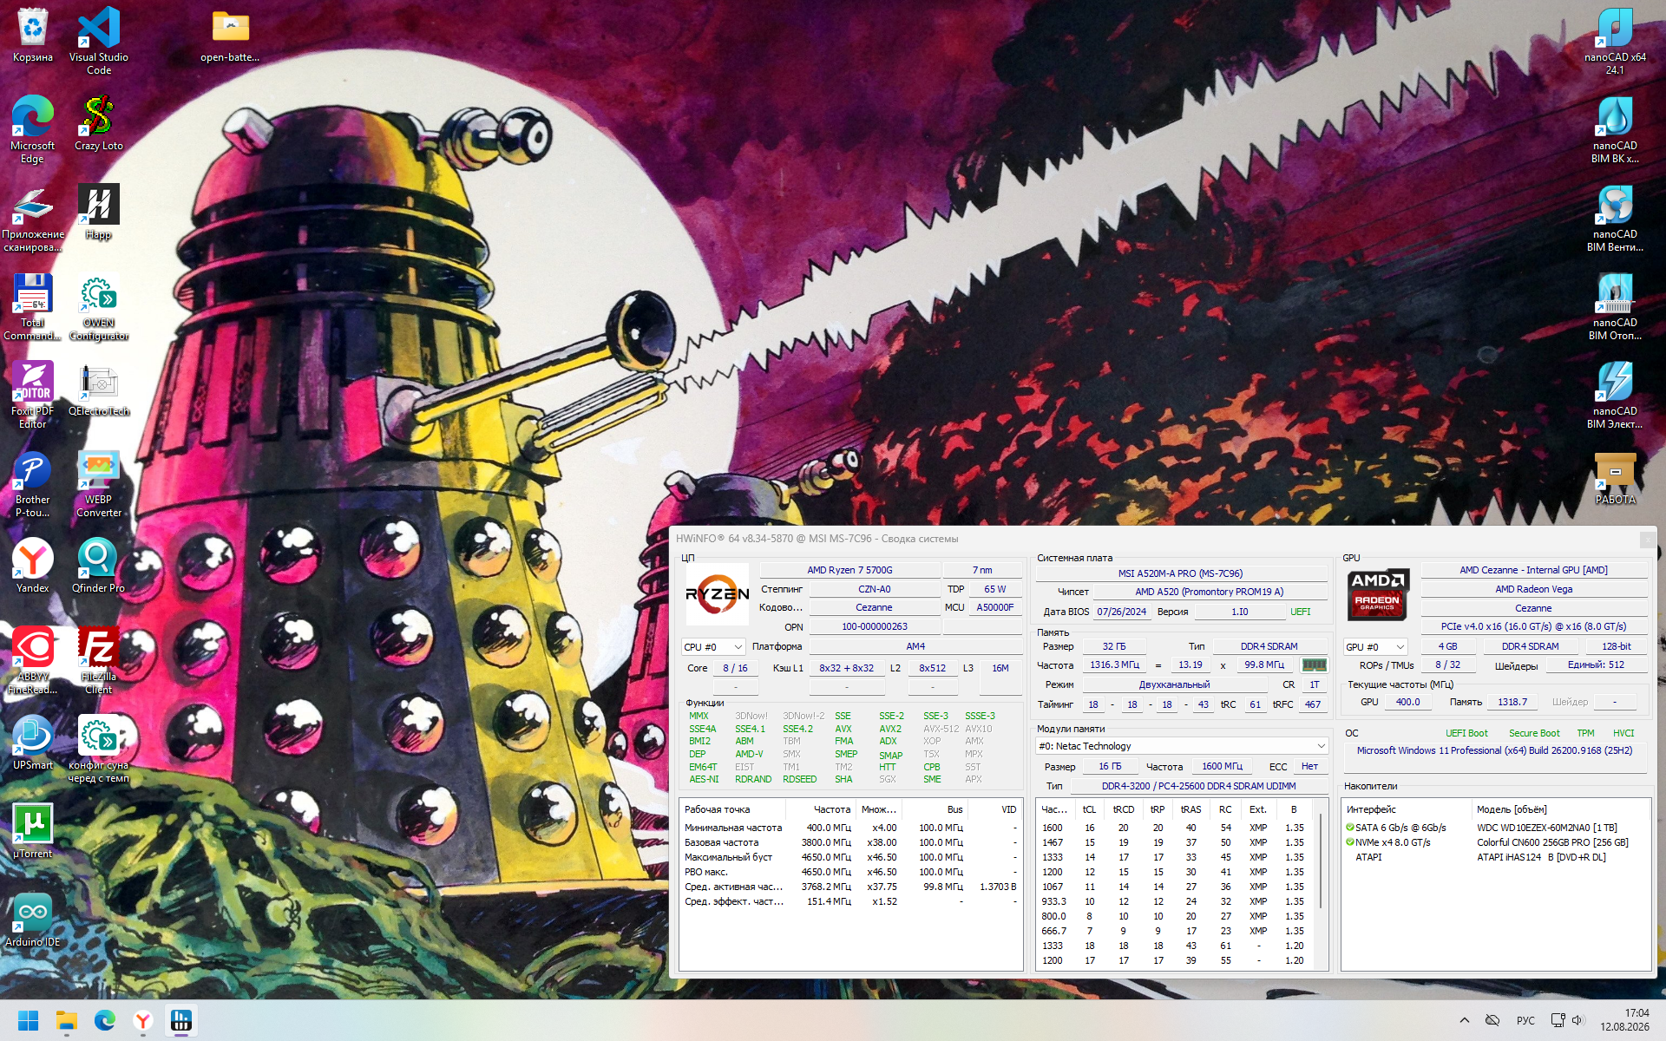Launch Crazy Loto desktop shortcut
1666x1041 pixels.
99,122
